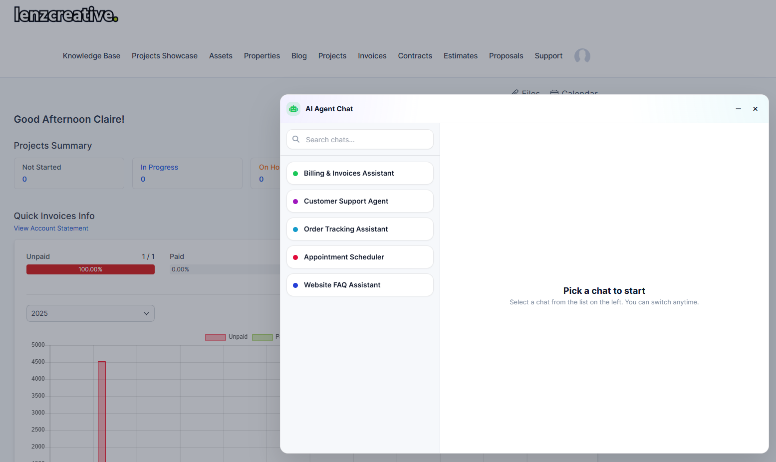The width and height of the screenshot is (776, 462).
Task: Click the red dot beside Appointment Scheduler
Action: click(x=295, y=257)
